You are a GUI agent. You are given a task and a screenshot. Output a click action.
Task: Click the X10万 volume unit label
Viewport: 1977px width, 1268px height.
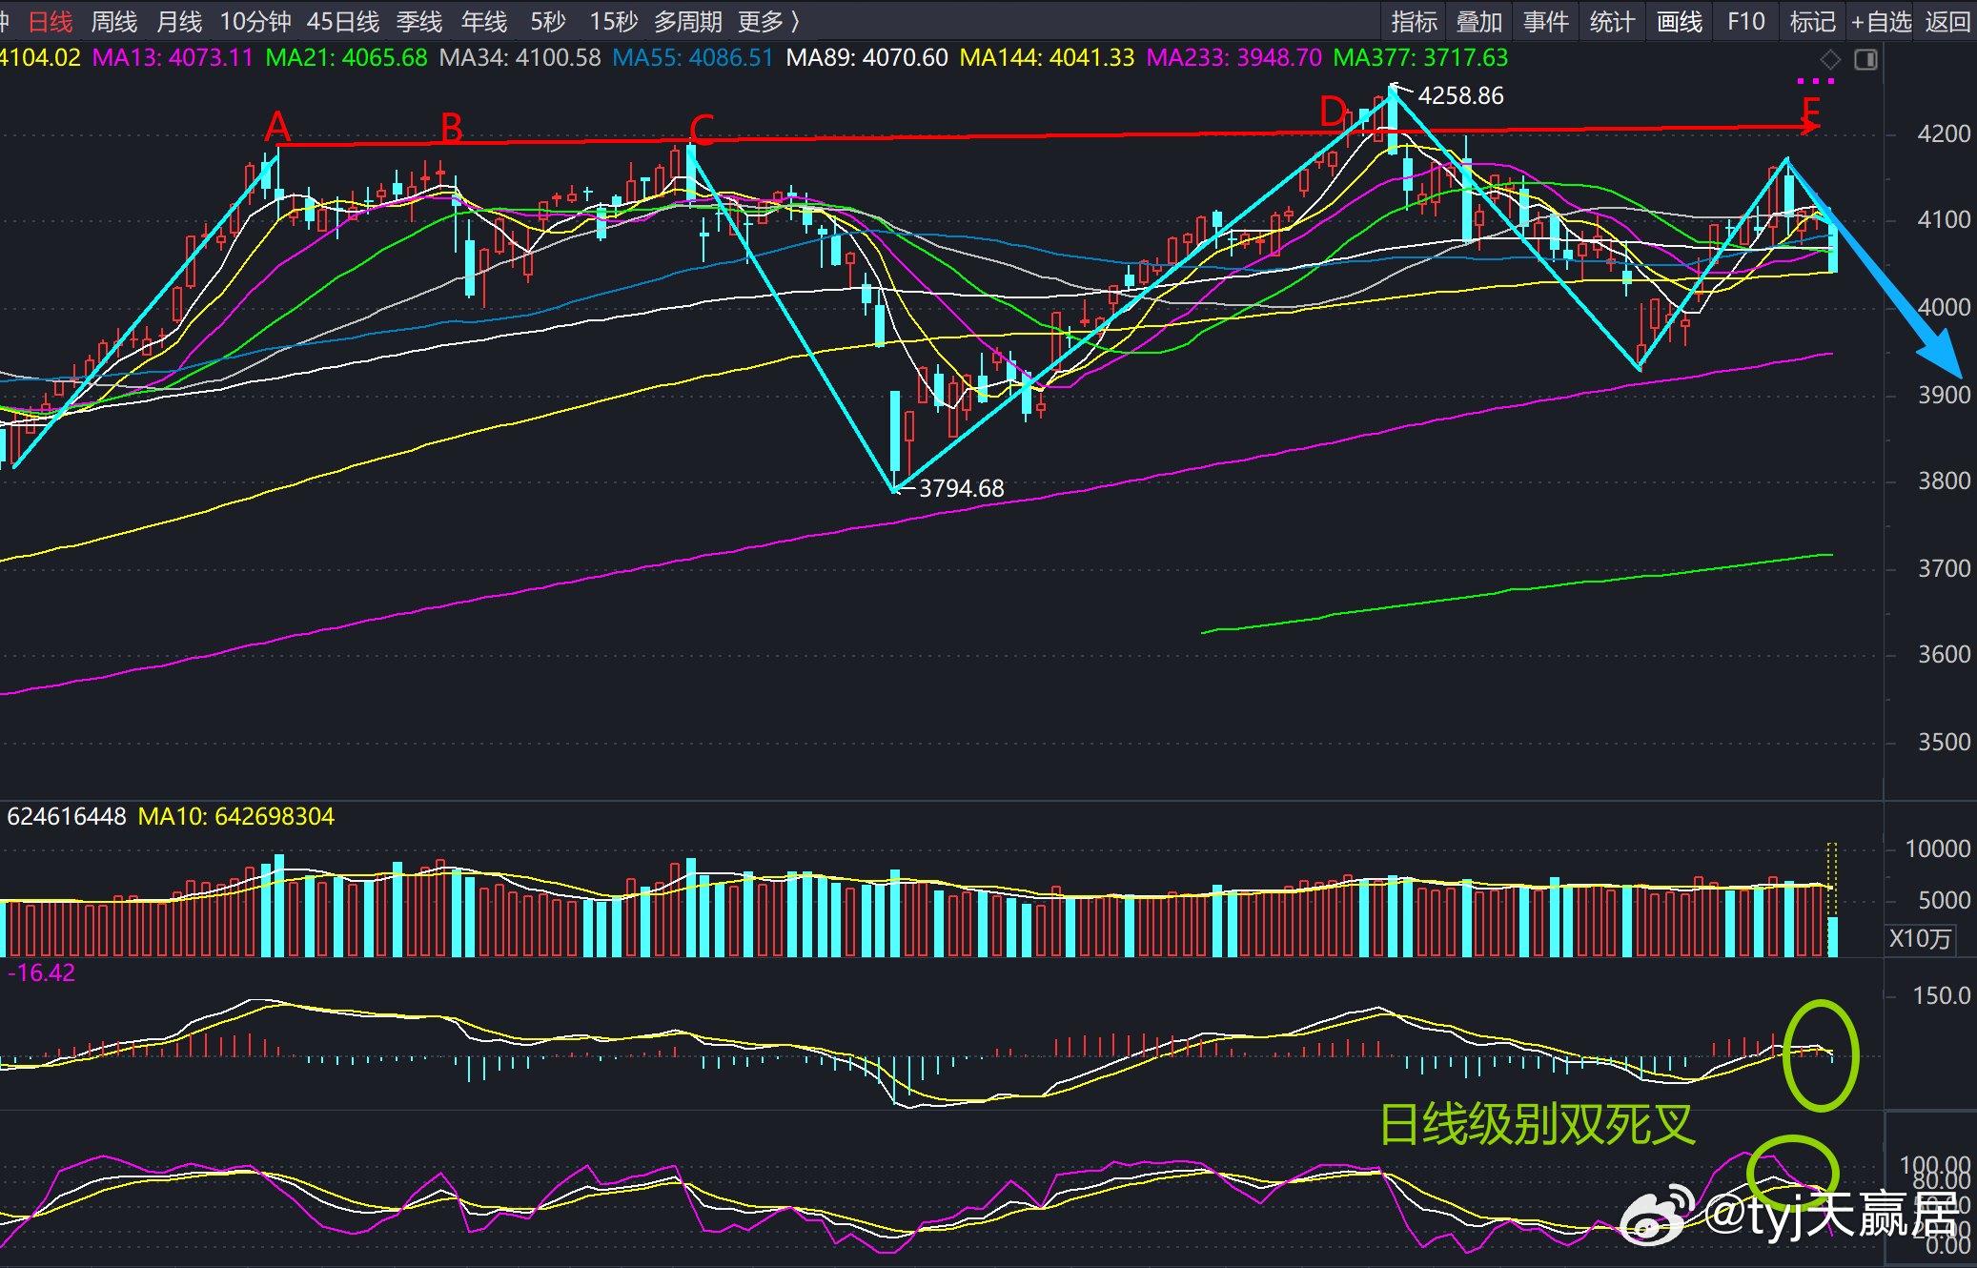coord(1920,939)
